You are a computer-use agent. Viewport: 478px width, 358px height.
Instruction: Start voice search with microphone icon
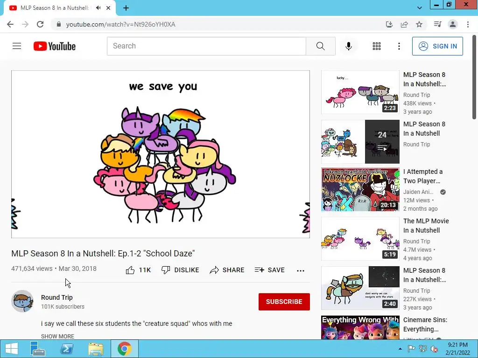(348, 46)
